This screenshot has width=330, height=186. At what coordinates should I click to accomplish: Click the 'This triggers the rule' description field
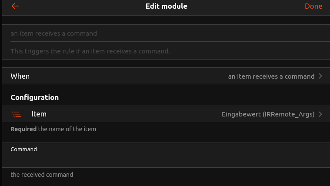(x=165, y=51)
